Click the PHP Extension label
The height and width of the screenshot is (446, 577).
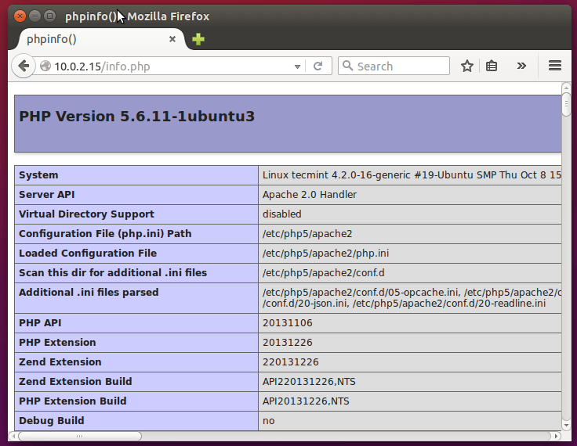[57, 342]
